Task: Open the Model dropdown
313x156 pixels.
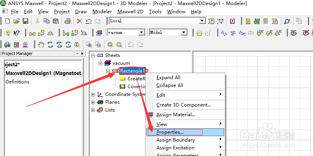Action: pyautogui.click(x=184, y=32)
